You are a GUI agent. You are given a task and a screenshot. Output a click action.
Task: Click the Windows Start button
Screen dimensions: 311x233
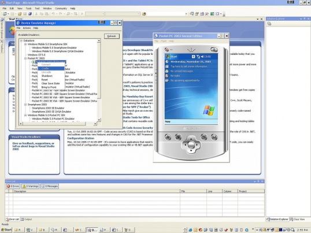6,230
